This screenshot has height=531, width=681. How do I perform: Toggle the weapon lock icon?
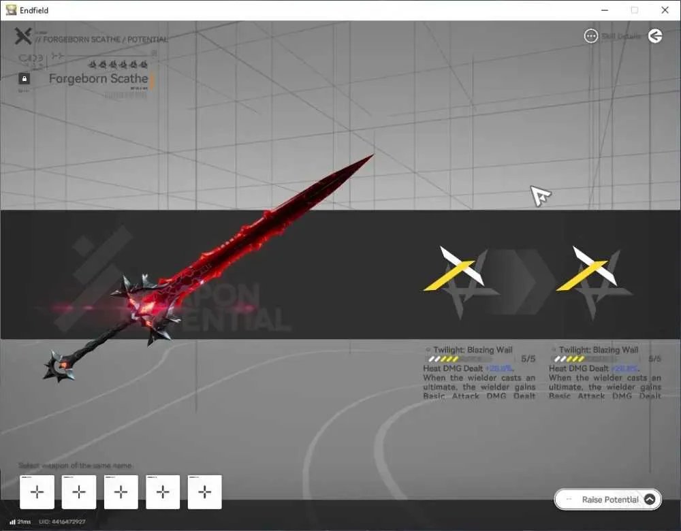25,78
